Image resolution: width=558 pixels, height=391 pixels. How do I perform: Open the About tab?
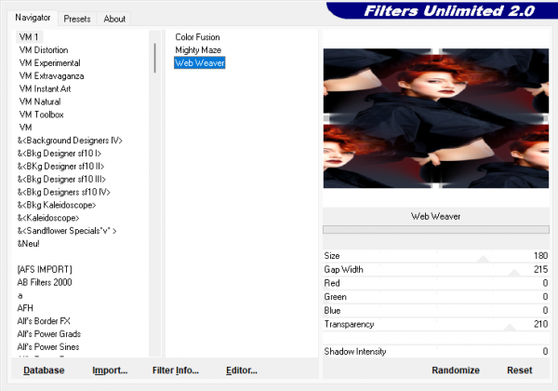point(114,19)
